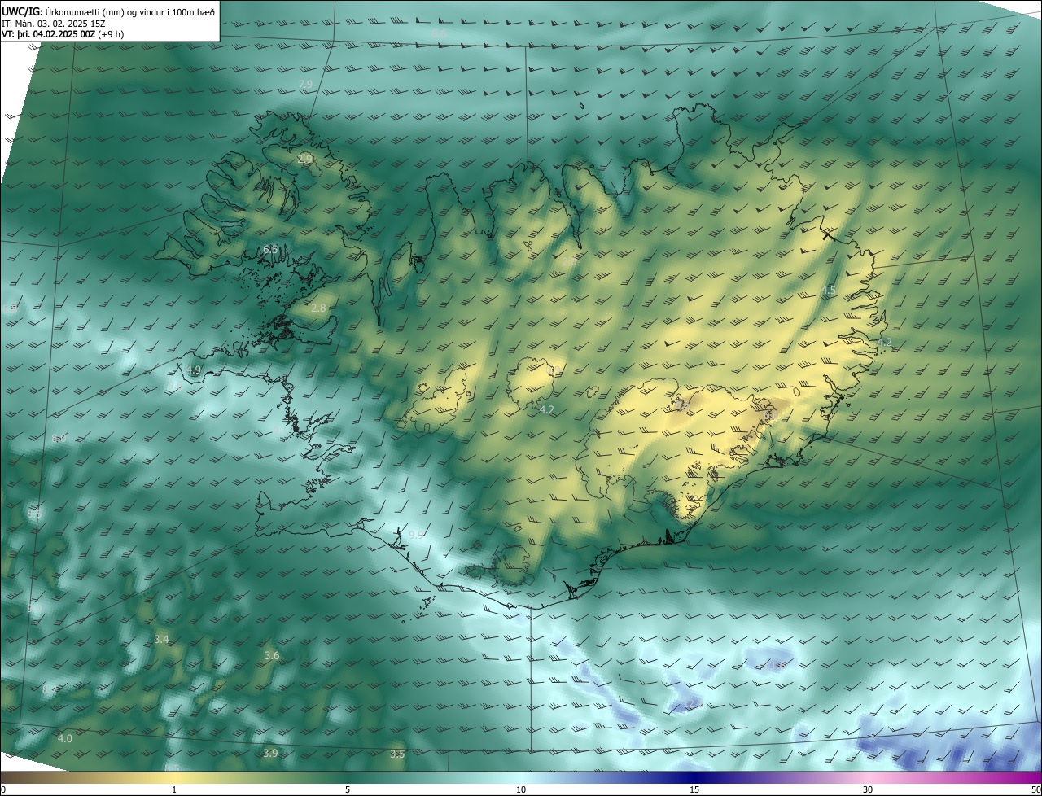This screenshot has width=1042, height=796.
Task: Select the colorbar tick label 5
Action: 348,789
